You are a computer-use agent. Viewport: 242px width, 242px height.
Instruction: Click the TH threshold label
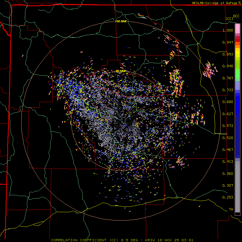[231, 209]
